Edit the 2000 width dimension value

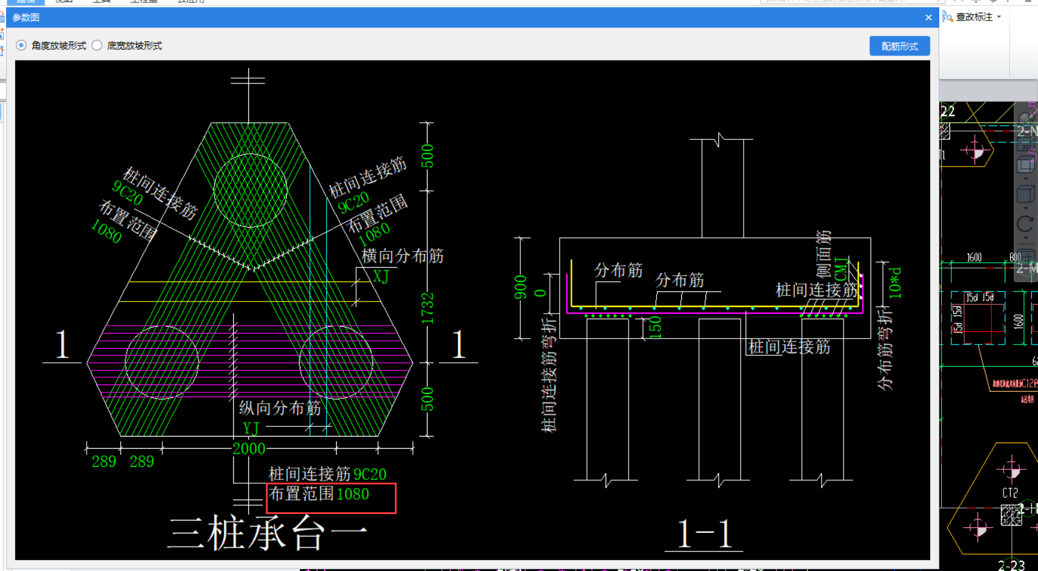pyautogui.click(x=249, y=449)
